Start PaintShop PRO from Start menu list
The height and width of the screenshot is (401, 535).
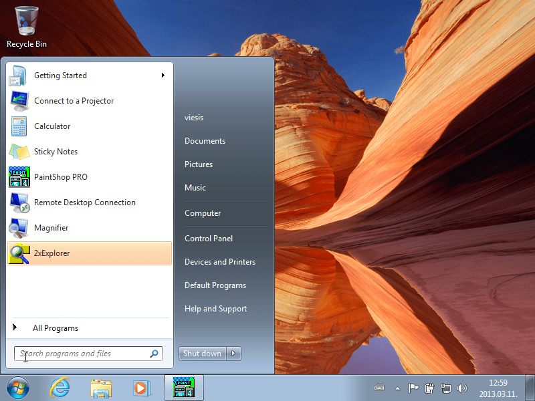[x=90, y=177]
